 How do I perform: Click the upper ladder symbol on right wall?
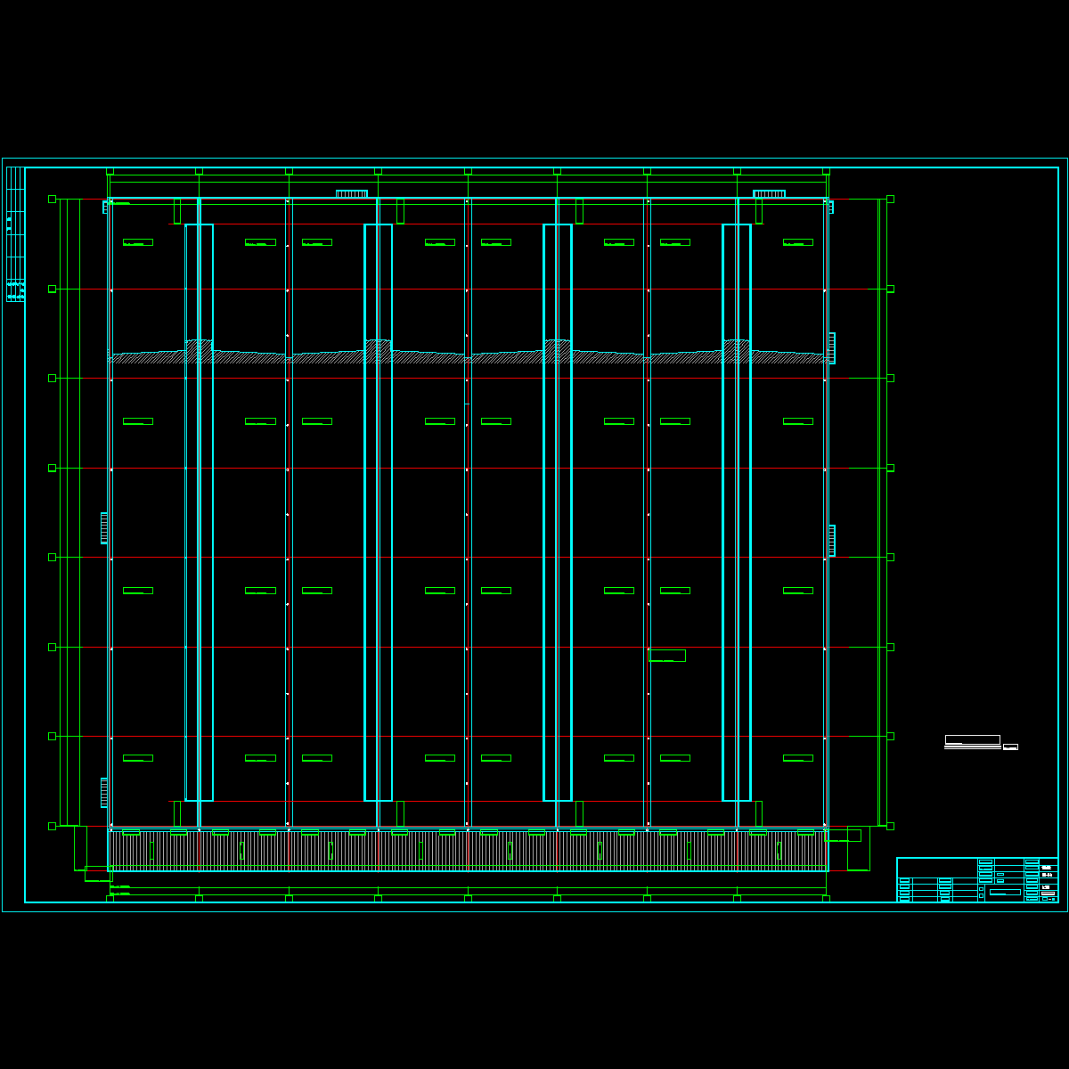(x=832, y=348)
